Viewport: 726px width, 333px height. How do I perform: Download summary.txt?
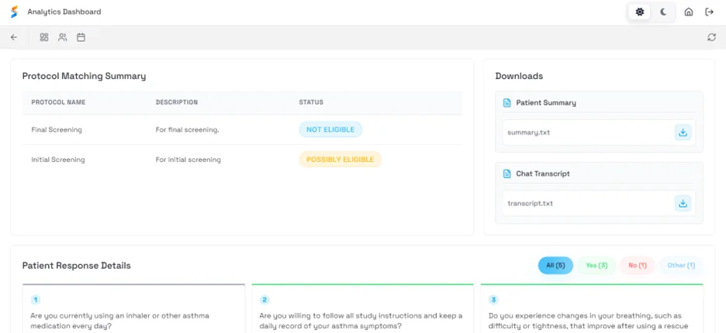pos(683,132)
